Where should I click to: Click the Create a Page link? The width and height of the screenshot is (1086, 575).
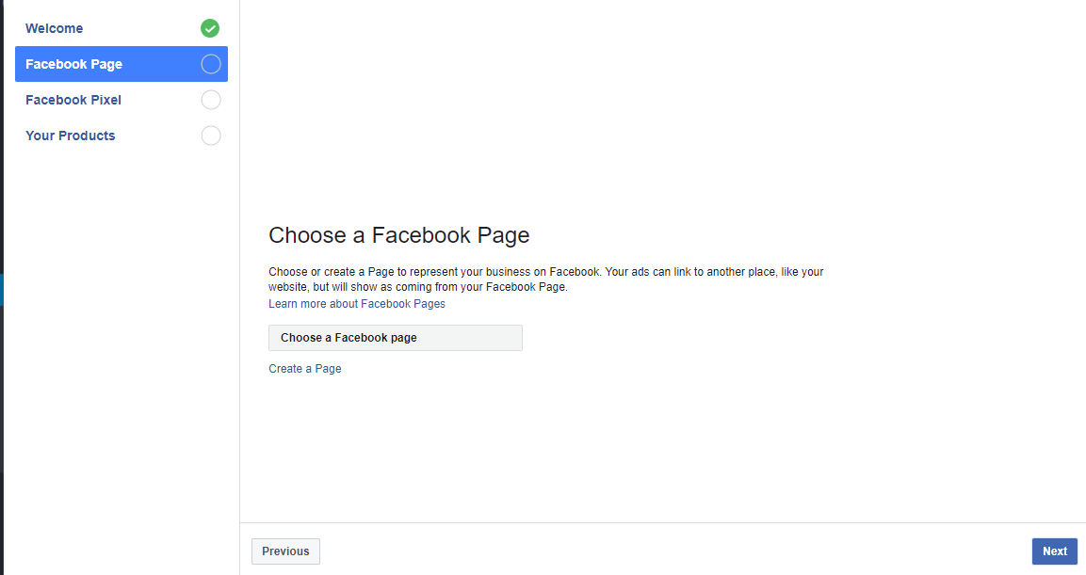pos(305,369)
